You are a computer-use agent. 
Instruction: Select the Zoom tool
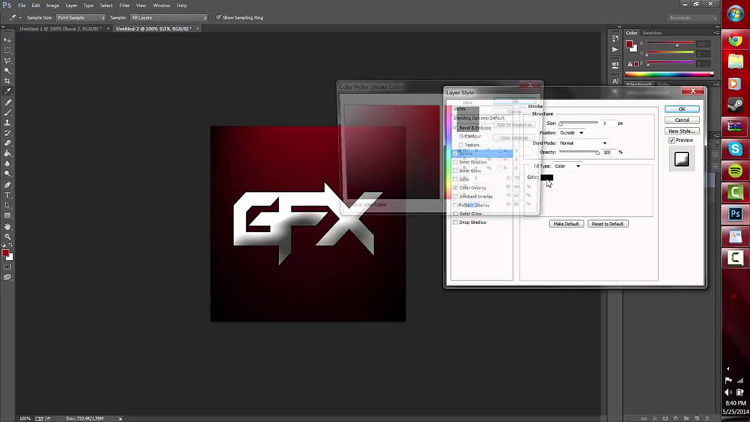pyautogui.click(x=8, y=237)
